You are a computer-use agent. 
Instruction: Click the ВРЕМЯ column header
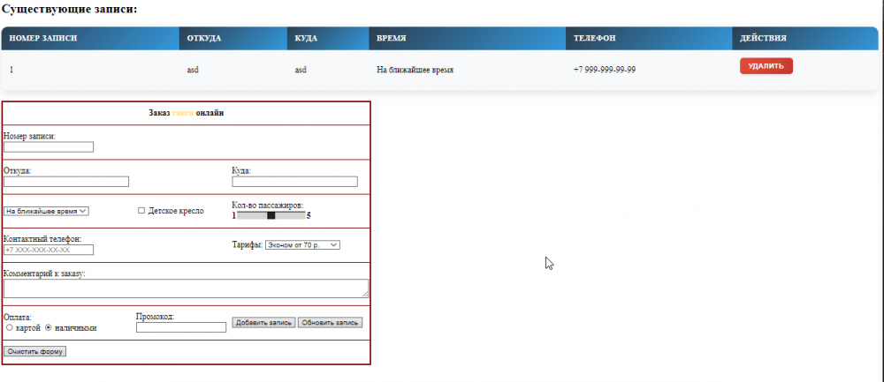pos(467,38)
